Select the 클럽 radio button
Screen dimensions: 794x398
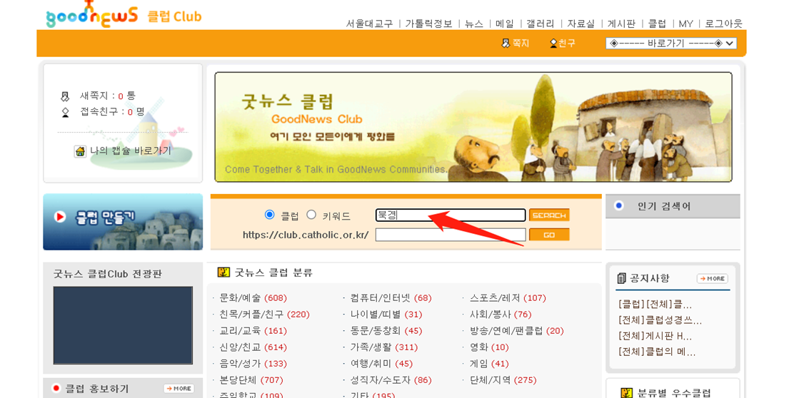click(269, 215)
